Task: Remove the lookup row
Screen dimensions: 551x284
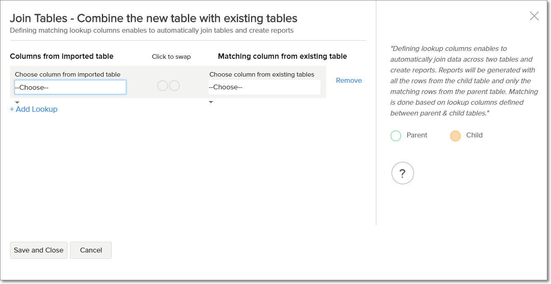Action: point(349,80)
